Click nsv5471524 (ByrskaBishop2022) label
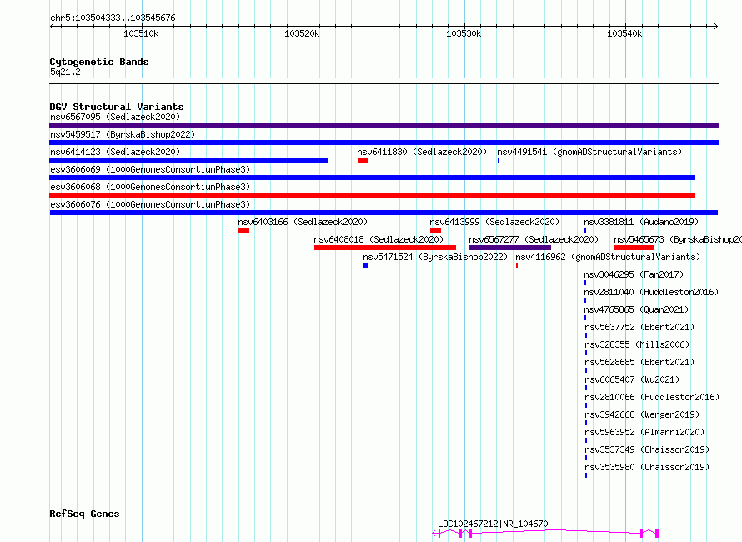The width and height of the screenshot is (742, 542). click(x=435, y=257)
